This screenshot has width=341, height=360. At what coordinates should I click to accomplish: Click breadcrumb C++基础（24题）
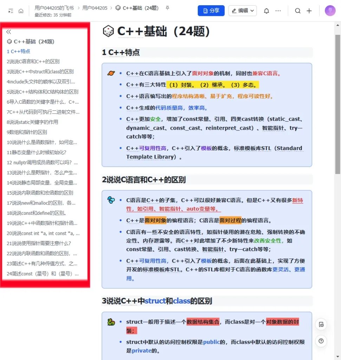pyautogui.click(x=137, y=8)
